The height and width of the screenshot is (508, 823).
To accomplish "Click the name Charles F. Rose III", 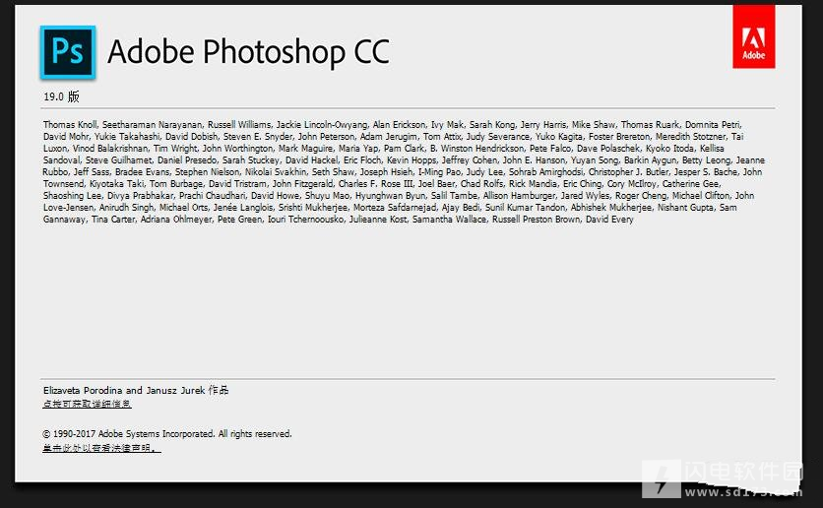I will [375, 184].
